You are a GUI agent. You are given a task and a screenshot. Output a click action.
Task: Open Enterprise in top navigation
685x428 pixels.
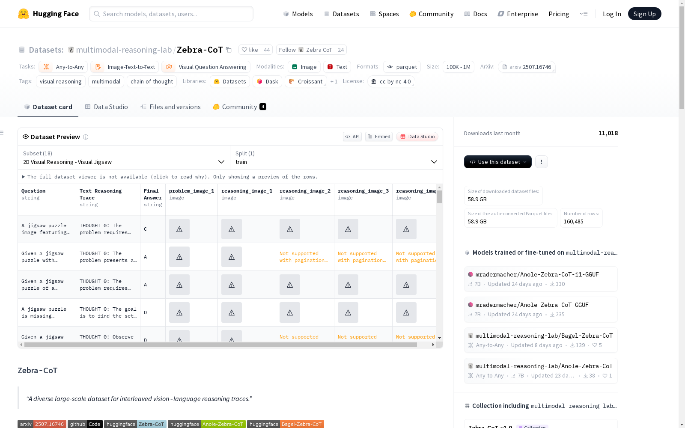(x=518, y=14)
